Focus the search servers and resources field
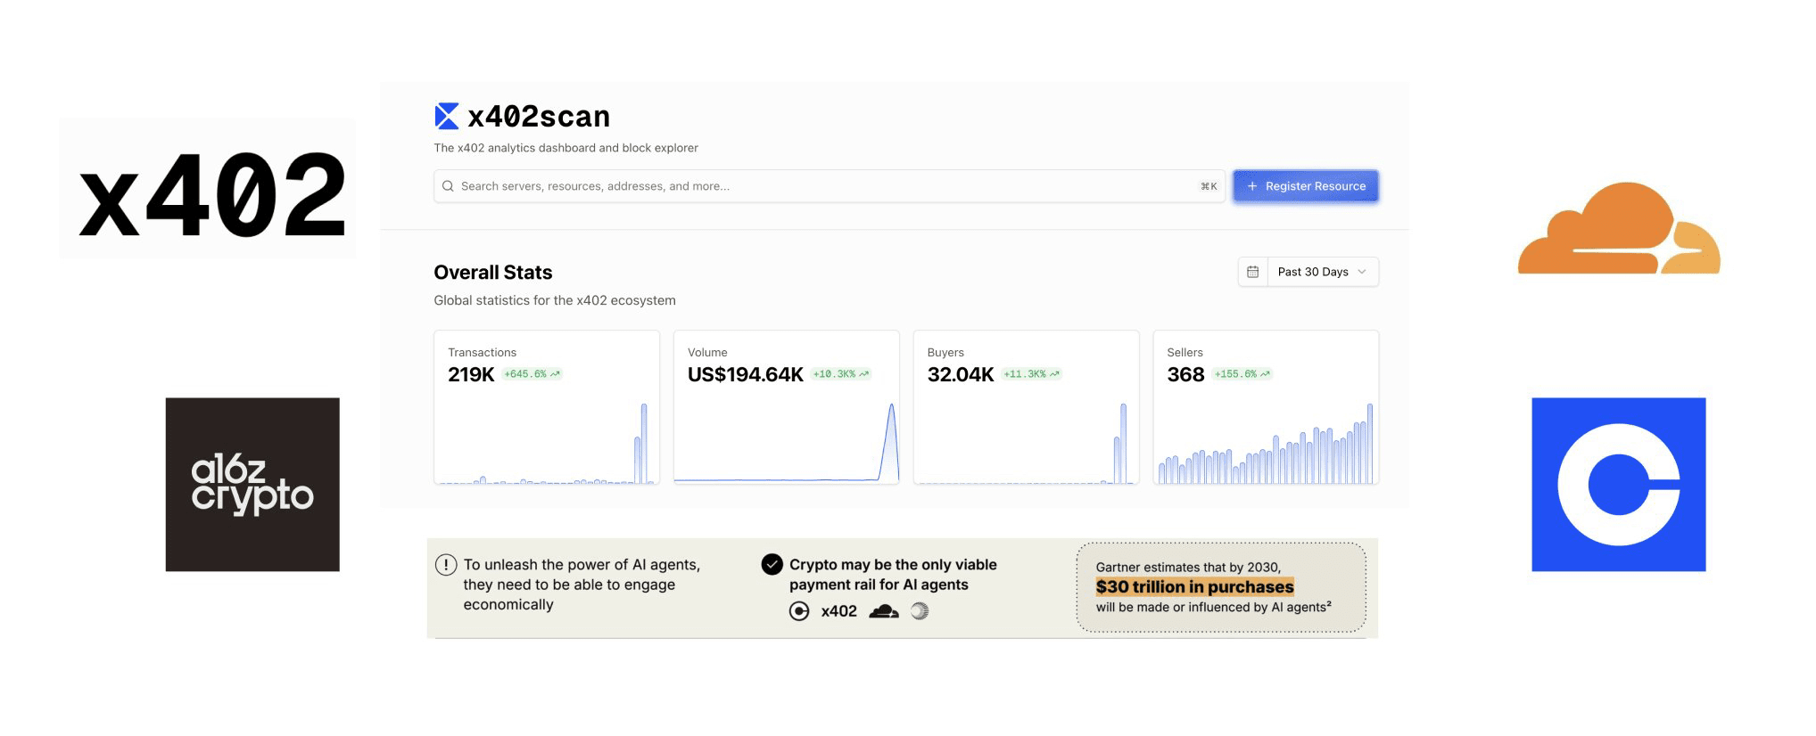The image size is (1816, 736). click(x=821, y=186)
